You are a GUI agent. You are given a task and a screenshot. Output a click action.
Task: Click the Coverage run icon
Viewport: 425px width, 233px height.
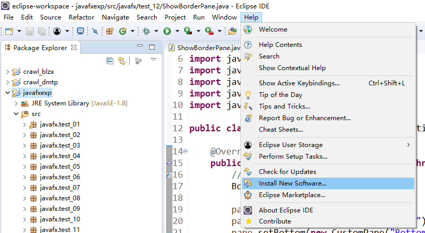188,31
